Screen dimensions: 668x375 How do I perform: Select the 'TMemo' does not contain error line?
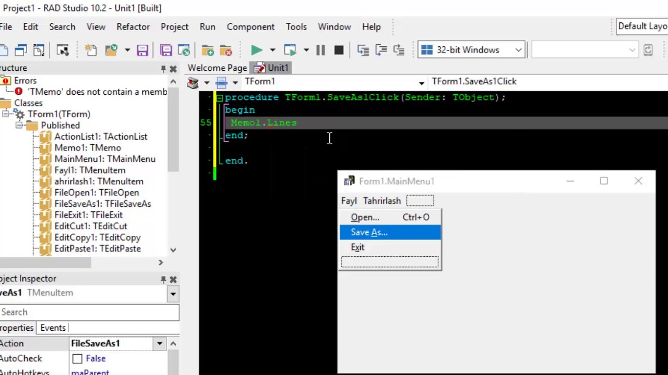[x=98, y=92]
